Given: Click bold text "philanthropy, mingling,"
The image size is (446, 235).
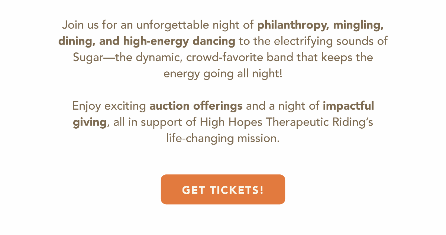Looking at the screenshot, I should pos(320,26).
